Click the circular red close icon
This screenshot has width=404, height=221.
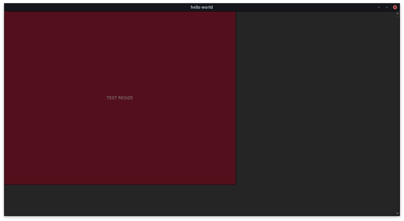(x=395, y=7)
